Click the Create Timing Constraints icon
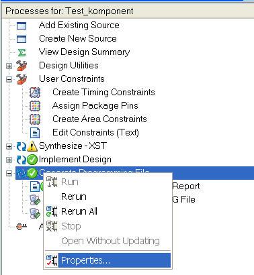Screen dimensions: 254x275 [35, 93]
